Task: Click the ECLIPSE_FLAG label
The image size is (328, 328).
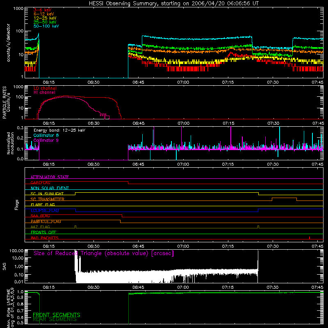Action: [45, 210]
